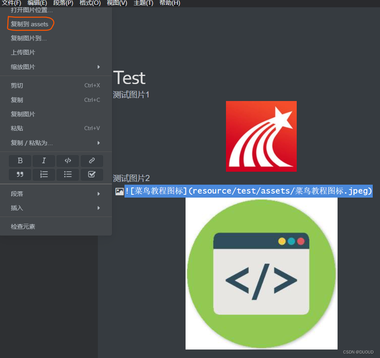The width and height of the screenshot is (380, 358).
Task: Insert hyperlink with chain-link button
Action: click(x=92, y=161)
